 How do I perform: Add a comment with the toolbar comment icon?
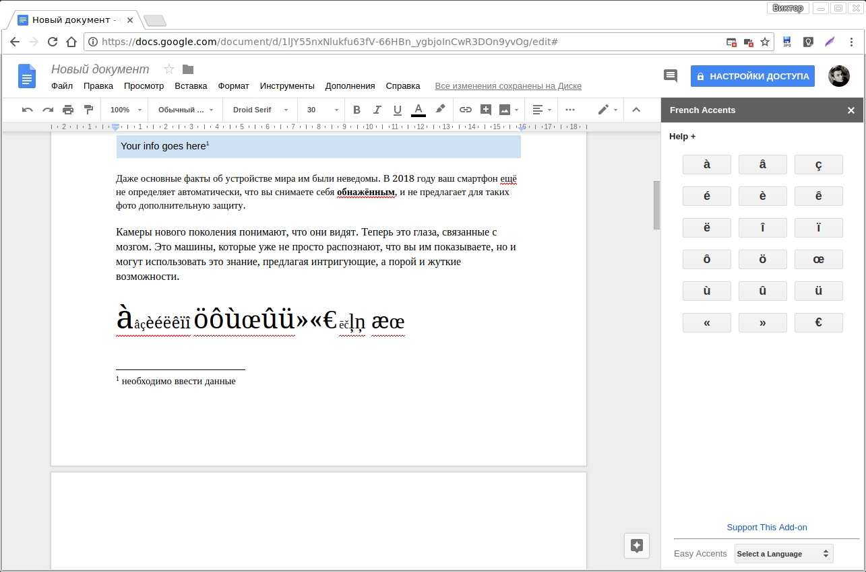click(x=485, y=110)
